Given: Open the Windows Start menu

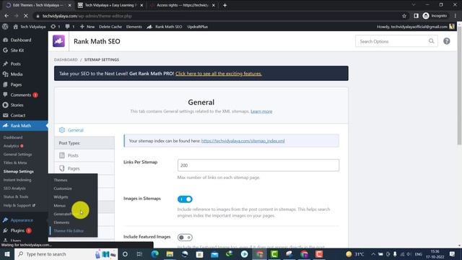Looking at the screenshot, I should (7, 254).
